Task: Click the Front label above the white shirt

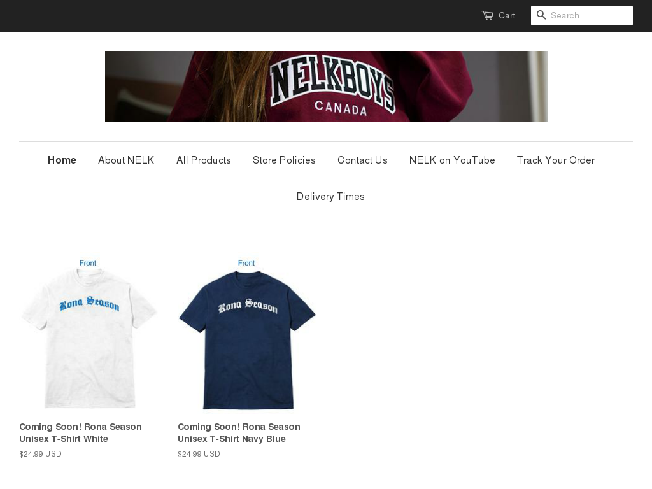Action: [x=88, y=263]
